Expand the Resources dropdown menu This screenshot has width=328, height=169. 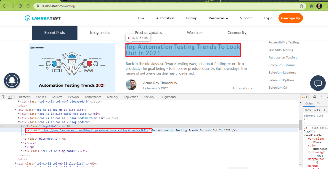[x=218, y=18]
